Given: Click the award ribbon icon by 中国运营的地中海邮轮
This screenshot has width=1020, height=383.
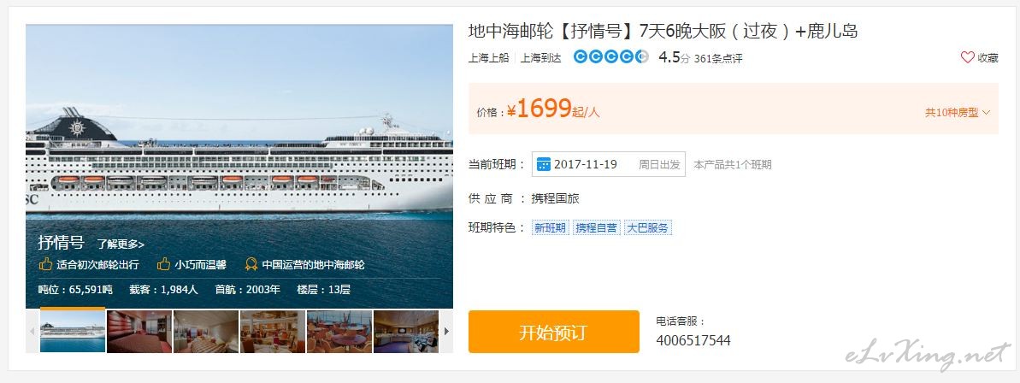Looking at the screenshot, I should click(251, 265).
